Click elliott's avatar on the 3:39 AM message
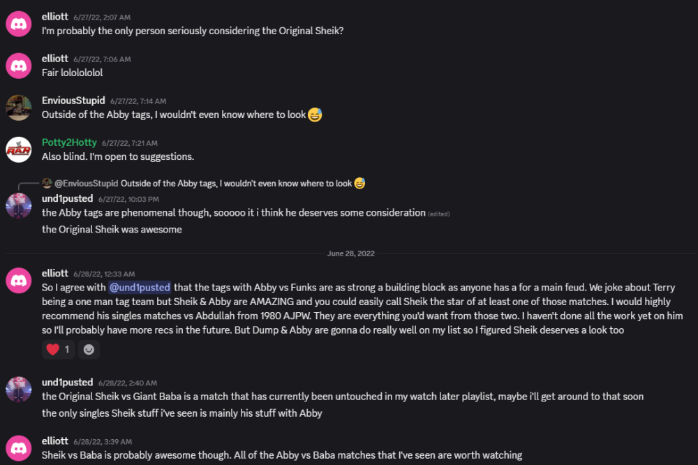The image size is (698, 465). 18,448
